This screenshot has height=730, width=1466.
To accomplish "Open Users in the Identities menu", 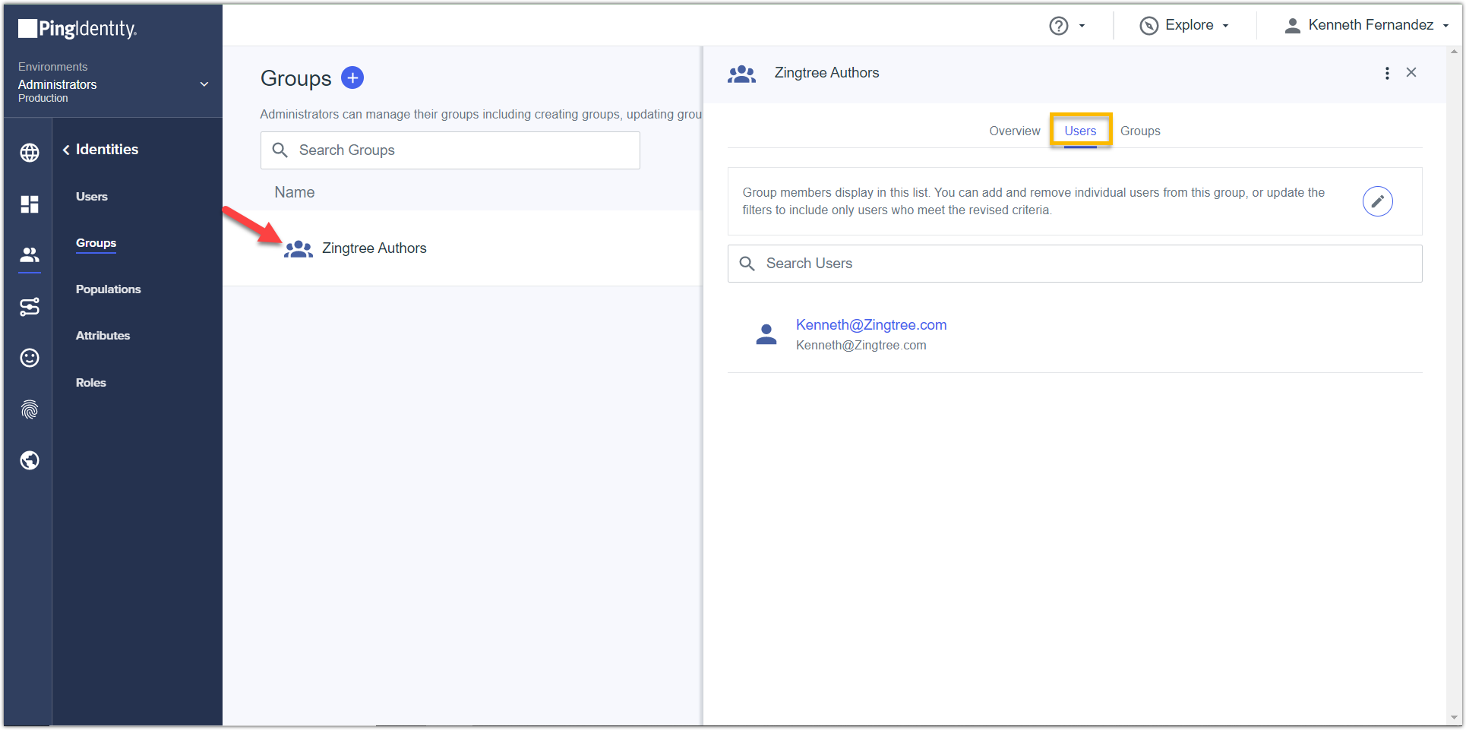I will pyautogui.click(x=92, y=197).
